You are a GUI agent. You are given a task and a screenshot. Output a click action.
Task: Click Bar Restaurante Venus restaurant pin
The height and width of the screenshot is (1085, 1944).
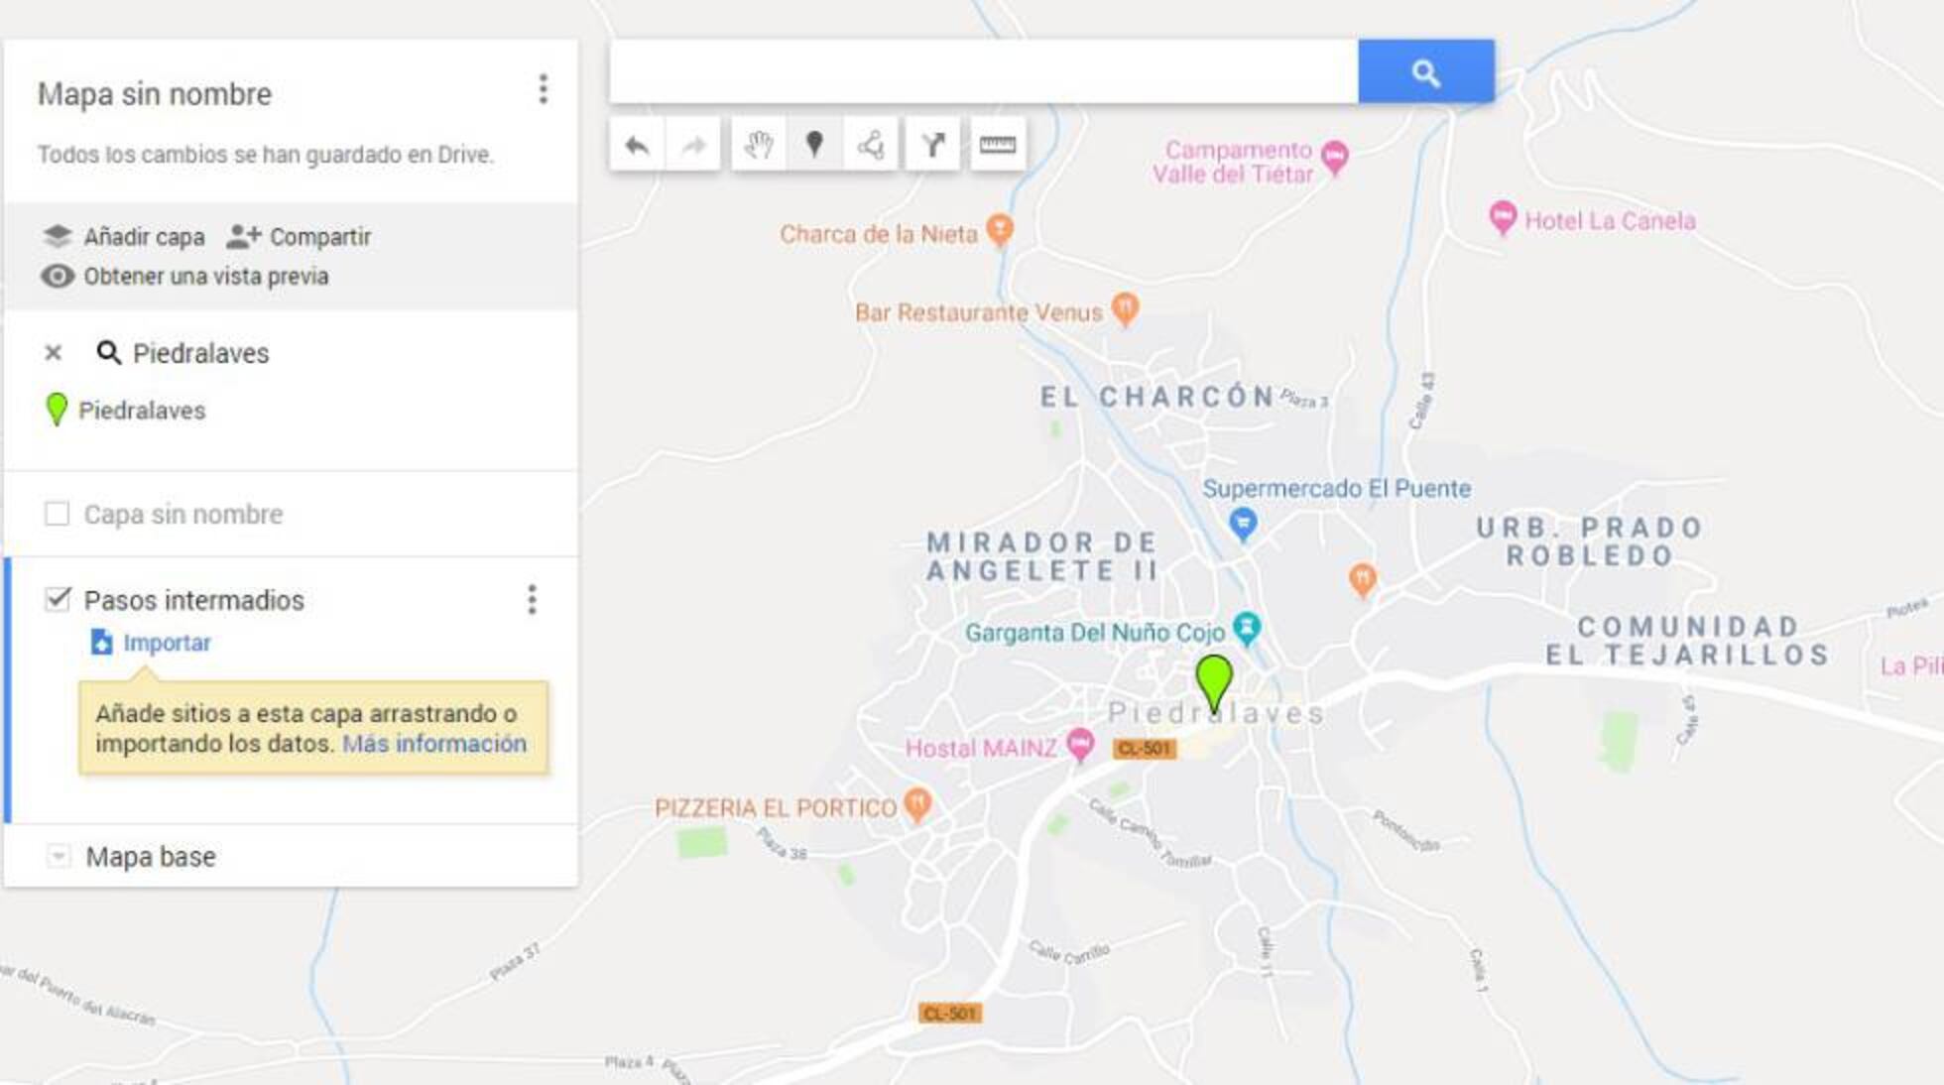[1125, 308]
